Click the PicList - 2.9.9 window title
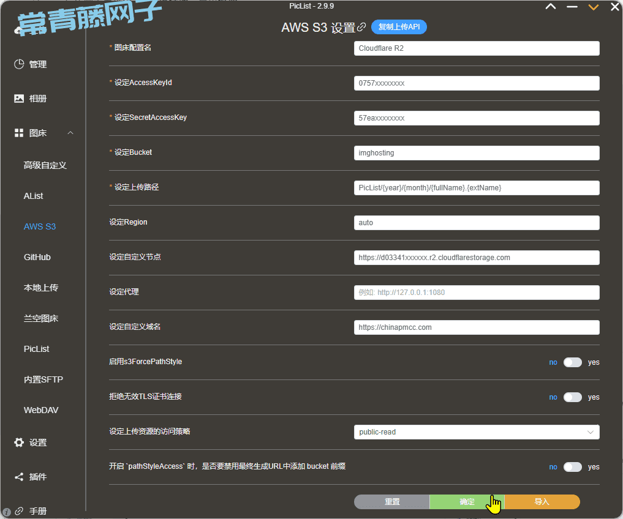 pos(311,6)
